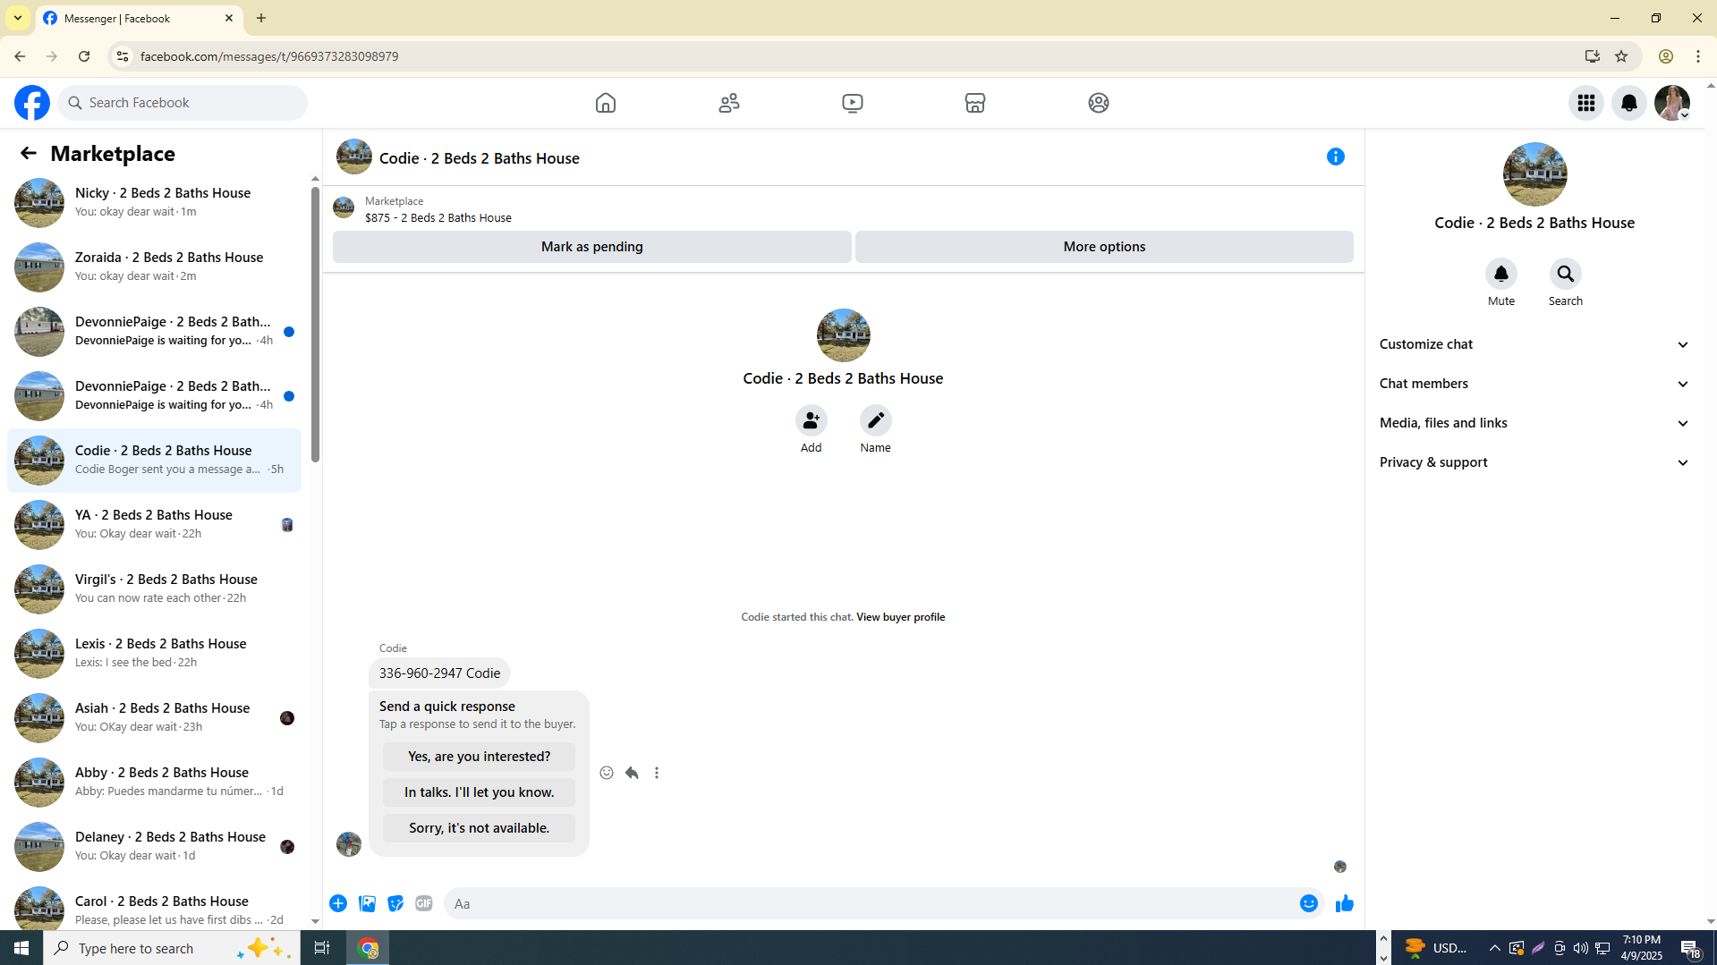Reload the page

coord(84,56)
